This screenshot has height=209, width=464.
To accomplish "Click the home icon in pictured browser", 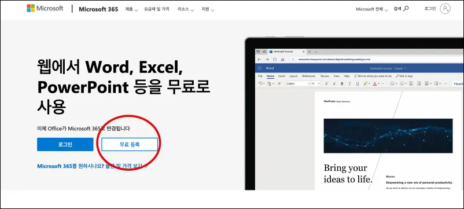I will pos(282,60).
